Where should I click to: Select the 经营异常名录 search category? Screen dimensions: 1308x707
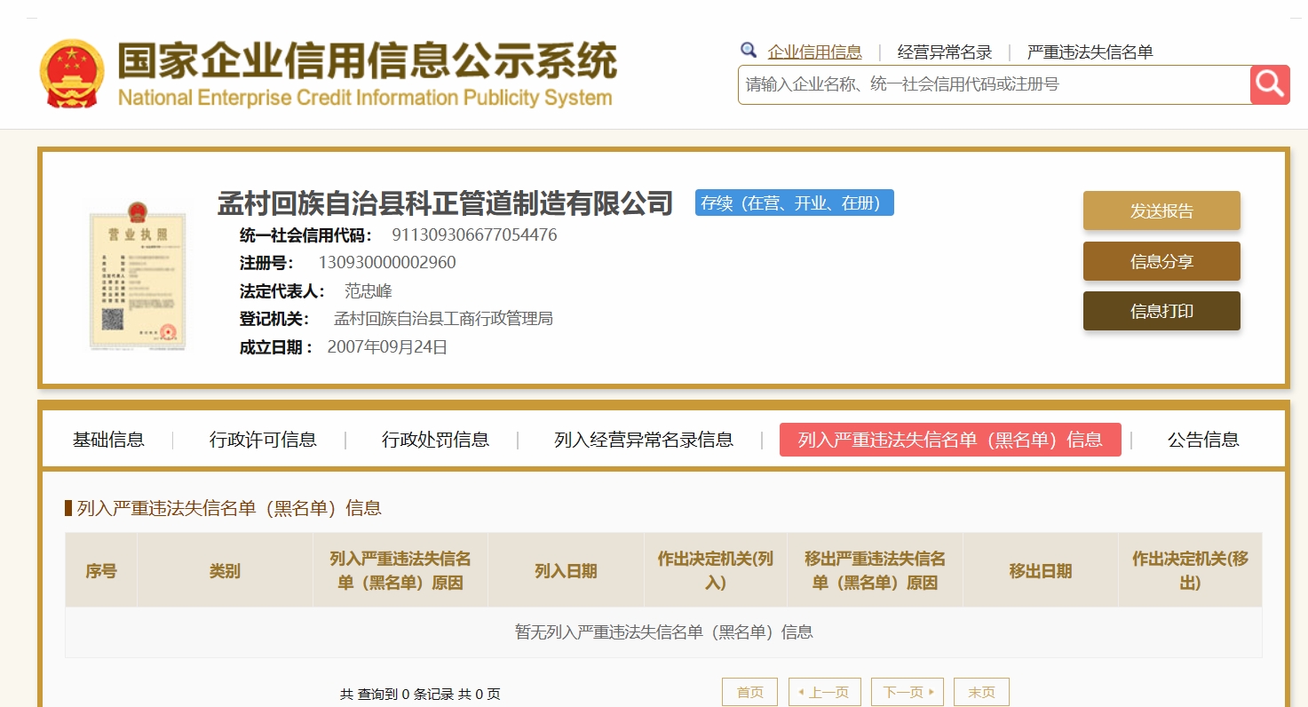[x=945, y=52]
